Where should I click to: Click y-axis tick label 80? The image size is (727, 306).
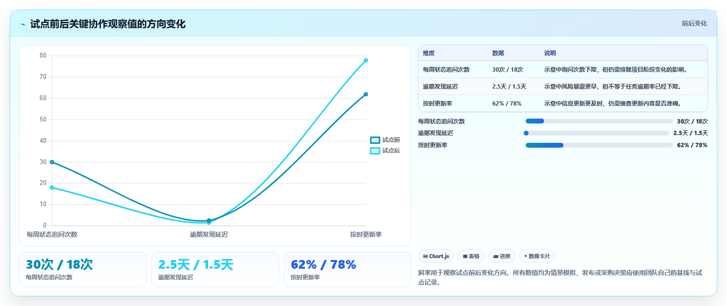tap(43, 56)
